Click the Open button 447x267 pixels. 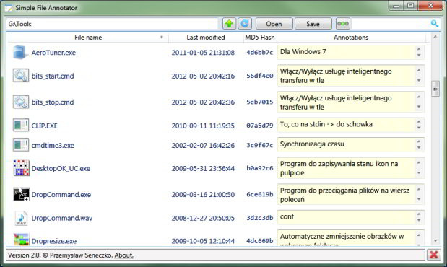274,24
